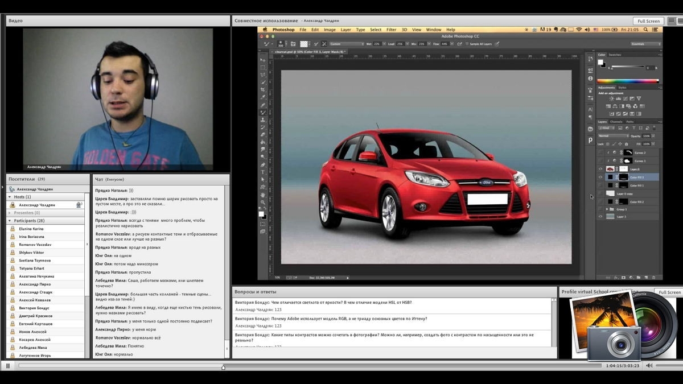This screenshot has width=683, height=384.
Task: Open the Normal blend mode dropdown
Action: coord(614,136)
